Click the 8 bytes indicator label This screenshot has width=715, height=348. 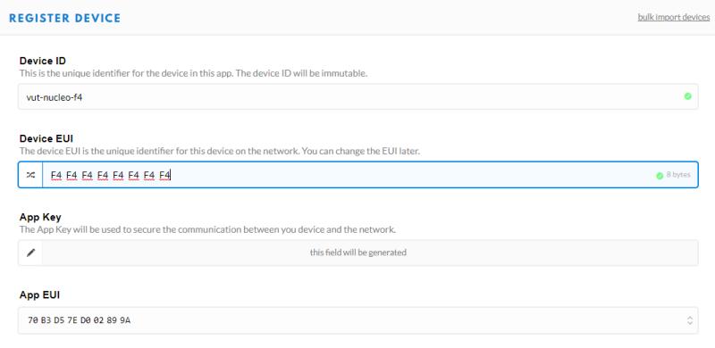pos(678,175)
